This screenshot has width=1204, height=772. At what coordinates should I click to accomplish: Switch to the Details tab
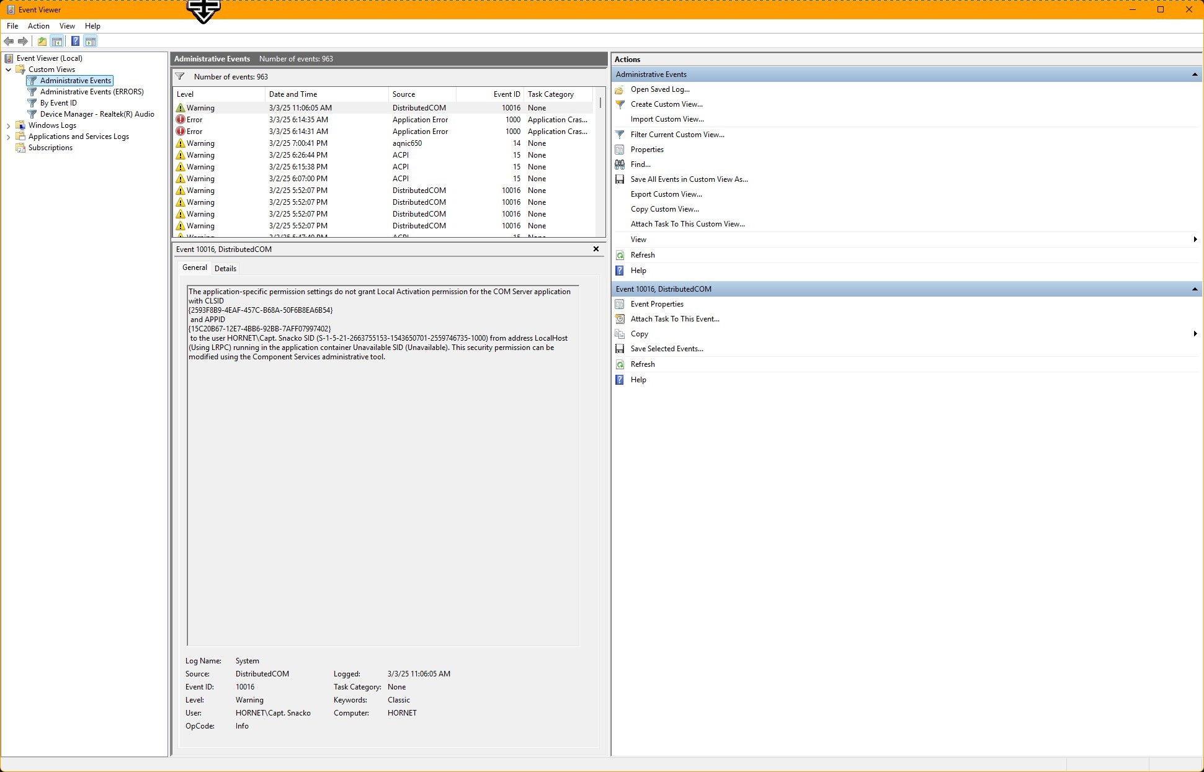tap(225, 269)
